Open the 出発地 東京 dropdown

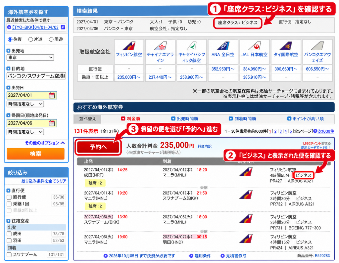click(30, 58)
